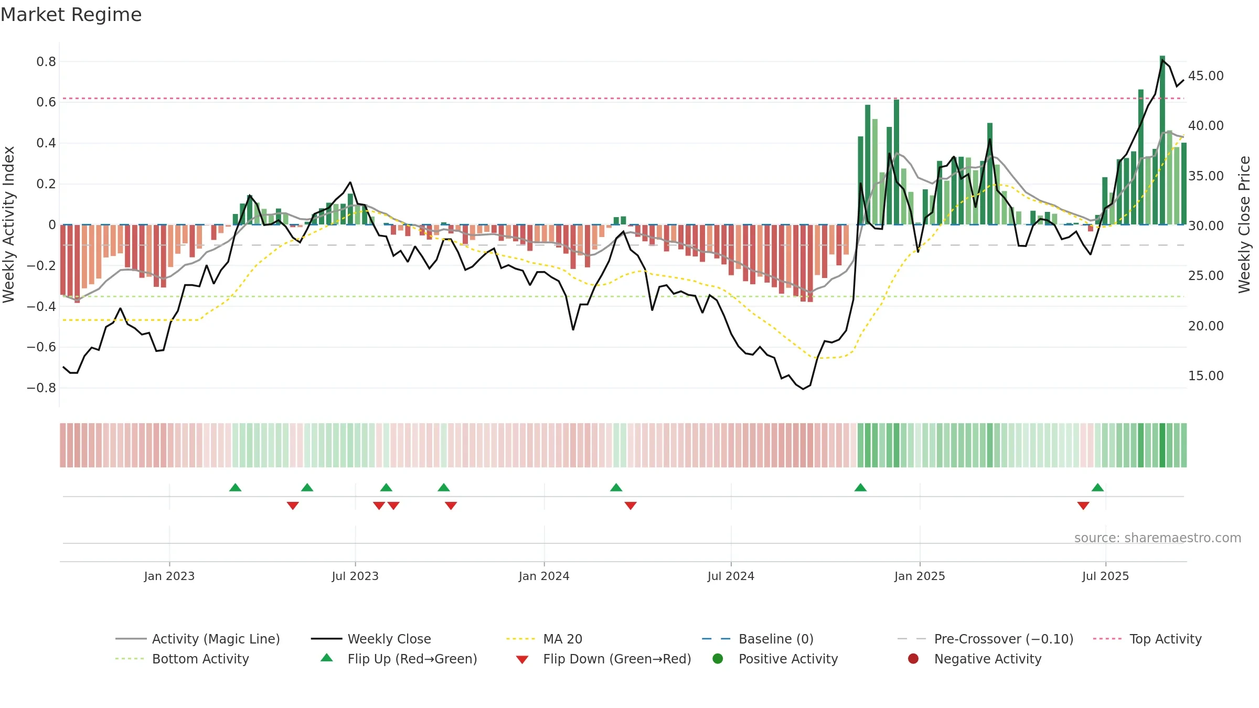This screenshot has width=1259, height=708.
Task: Click the Jan 2024 x-axis label
Action: coord(544,576)
